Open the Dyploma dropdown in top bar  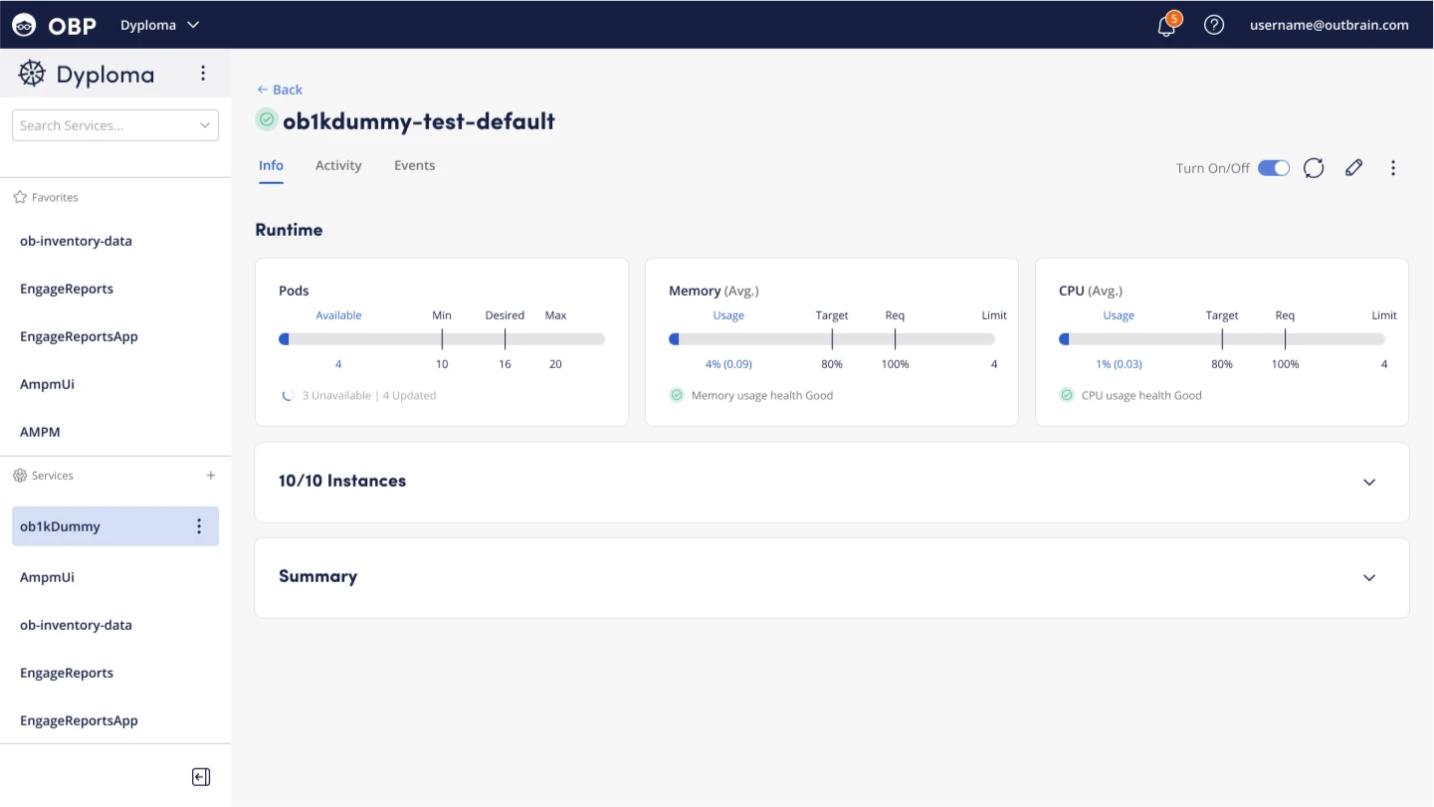[x=159, y=25]
